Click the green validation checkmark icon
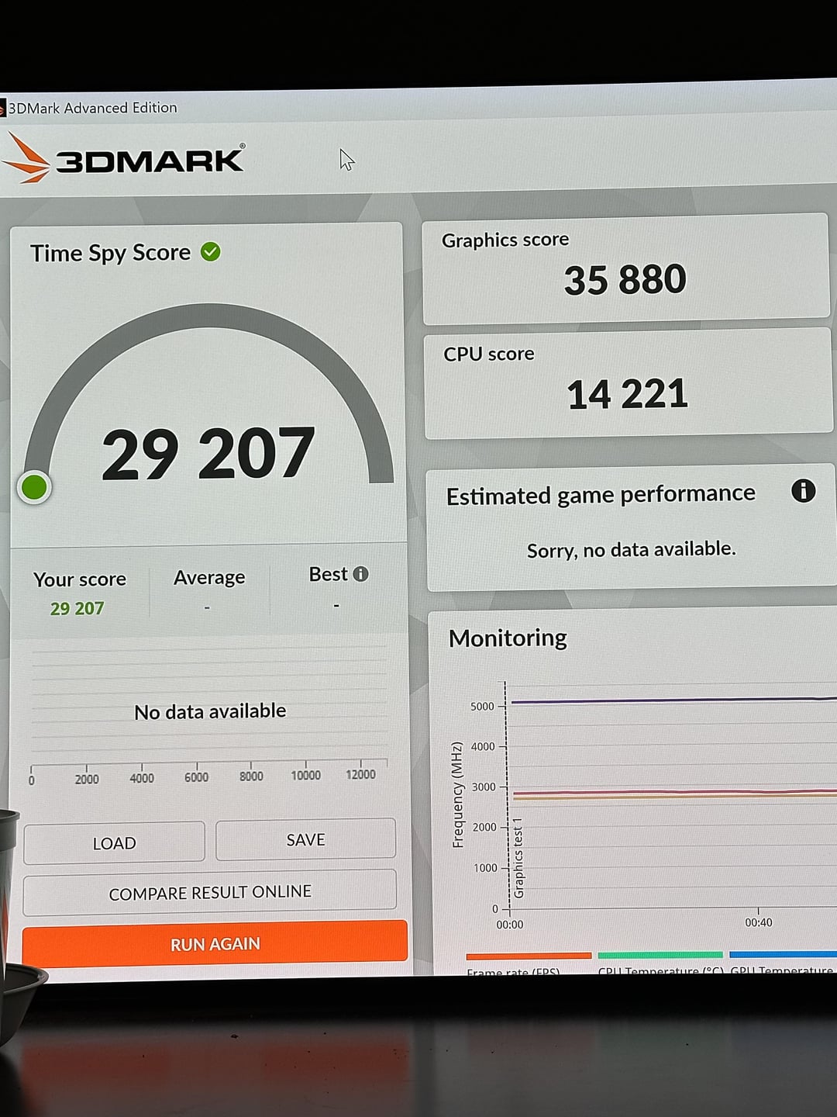 (211, 252)
